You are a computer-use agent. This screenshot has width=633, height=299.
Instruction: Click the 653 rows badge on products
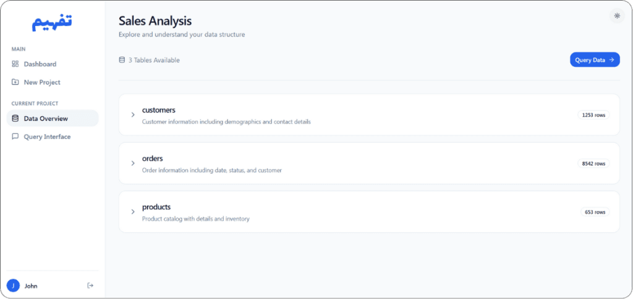[x=595, y=212]
